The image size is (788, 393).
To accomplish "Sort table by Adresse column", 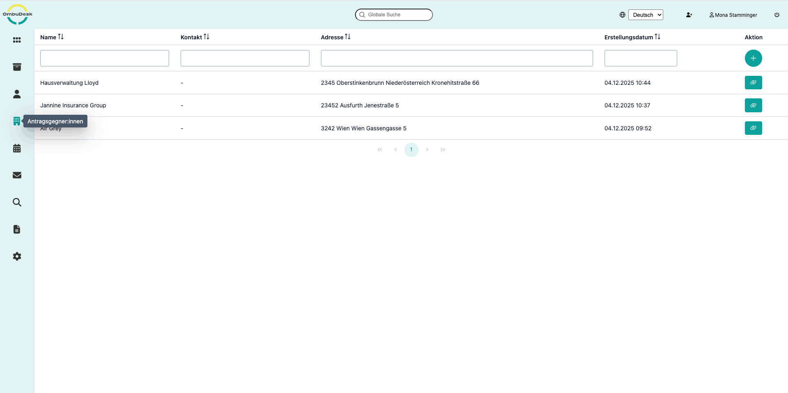I will pos(348,37).
